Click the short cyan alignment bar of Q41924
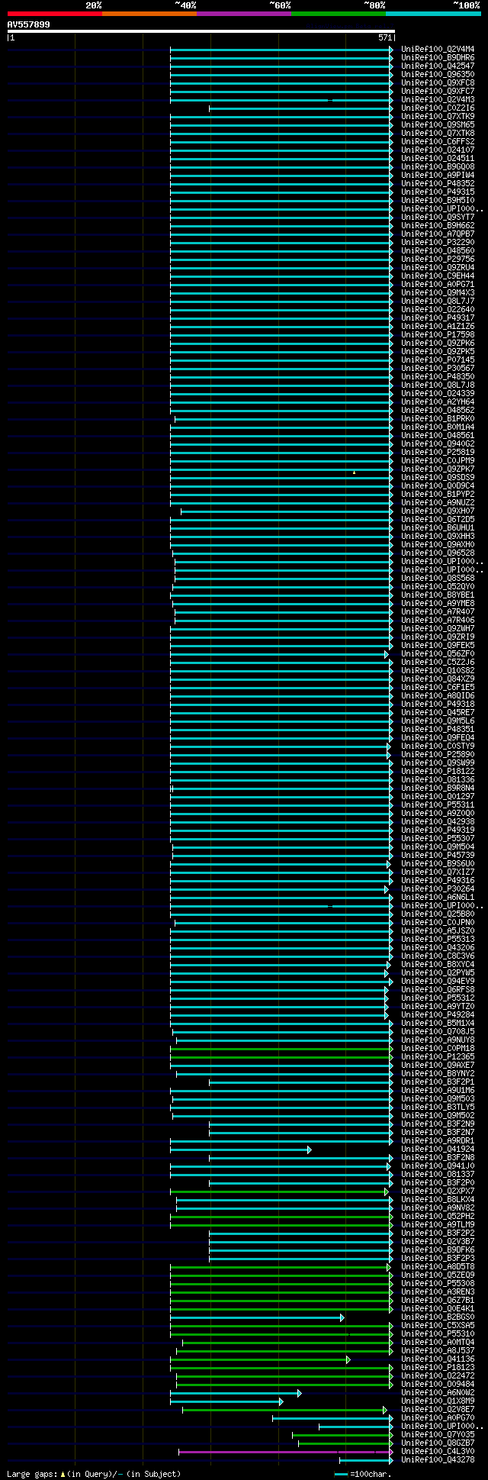Screen dimensions: 488x1480 click(x=240, y=1149)
